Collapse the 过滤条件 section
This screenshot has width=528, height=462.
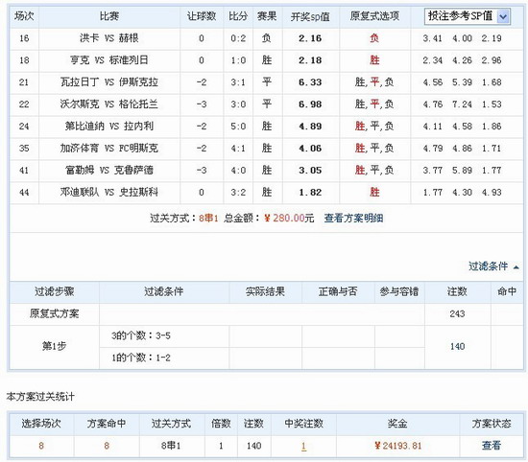click(489, 266)
